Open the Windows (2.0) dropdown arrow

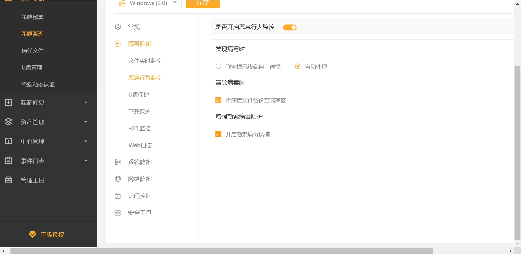coord(175,3)
